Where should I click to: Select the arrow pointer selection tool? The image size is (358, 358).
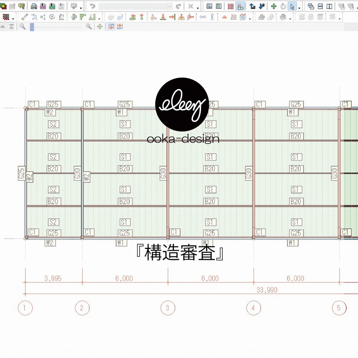click(x=292, y=6)
